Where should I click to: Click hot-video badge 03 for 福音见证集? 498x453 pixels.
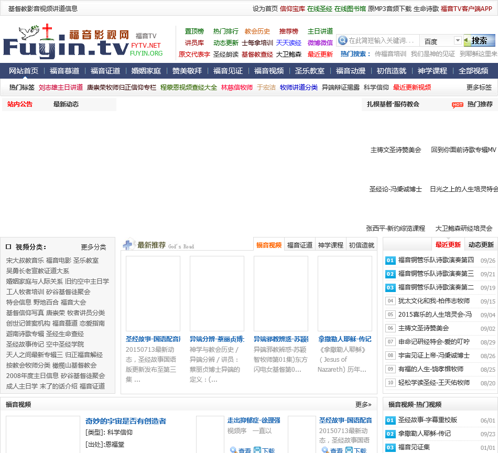390,448
